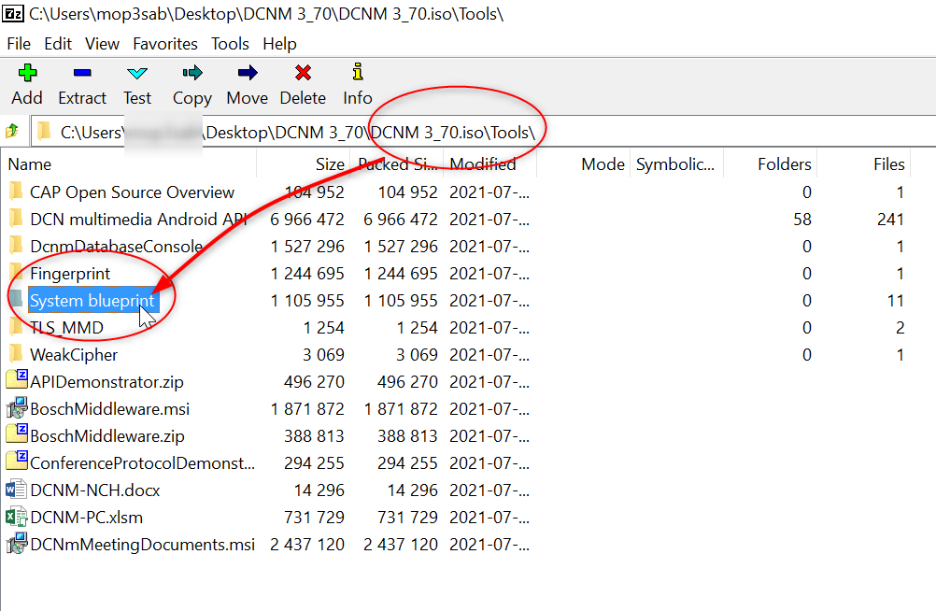The width and height of the screenshot is (936, 611).
Task: Click the Move toolbar icon
Action: click(x=247, y=83)
